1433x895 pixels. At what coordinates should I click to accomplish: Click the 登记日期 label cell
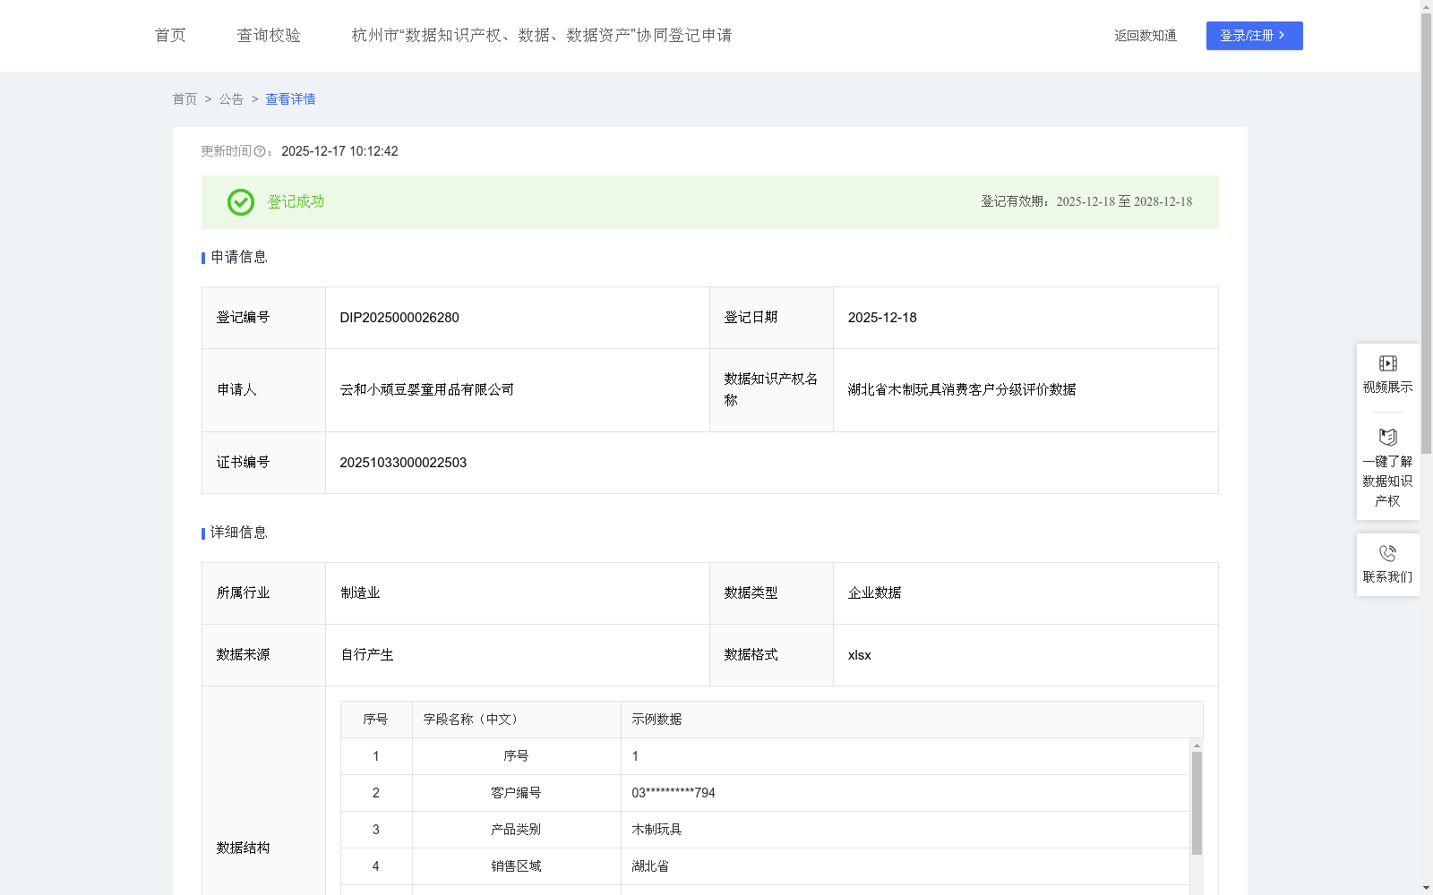(771, 318)
